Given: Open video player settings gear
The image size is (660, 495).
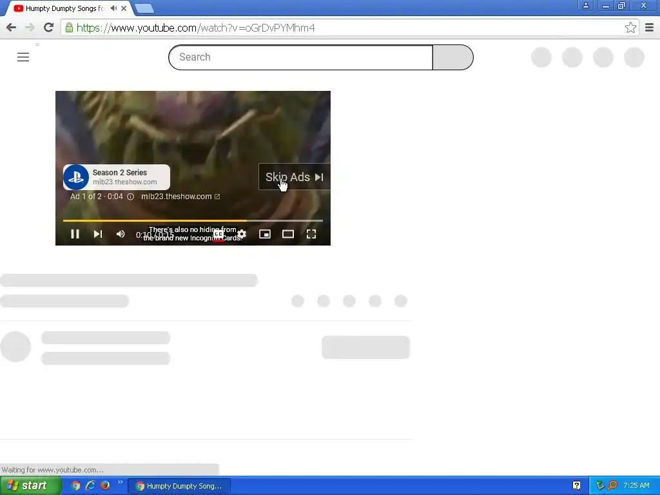Looking at the screenshot, I should click(x=242, y=234).
